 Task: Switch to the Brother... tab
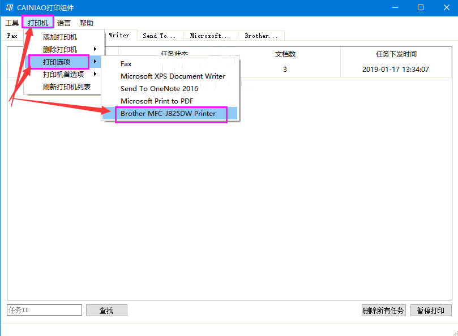click(260, 36)
